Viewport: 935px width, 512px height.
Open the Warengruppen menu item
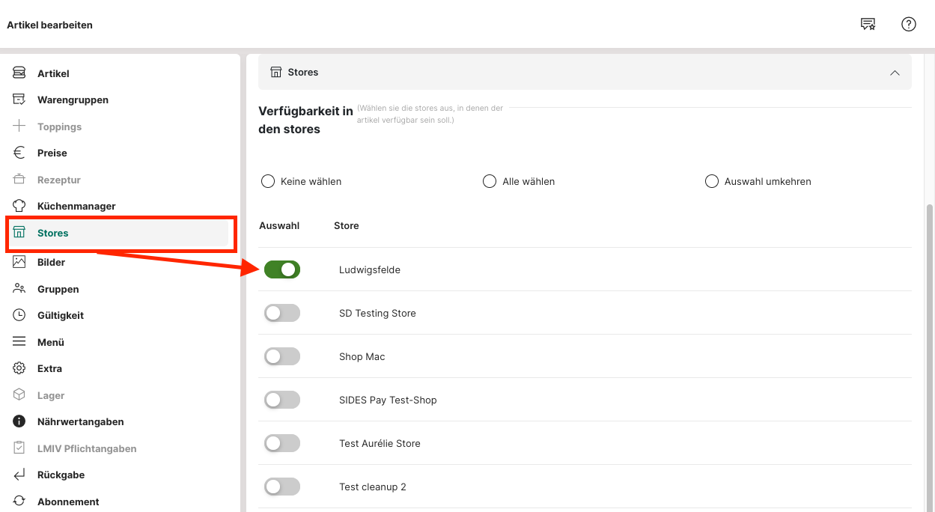coord(73,100)
